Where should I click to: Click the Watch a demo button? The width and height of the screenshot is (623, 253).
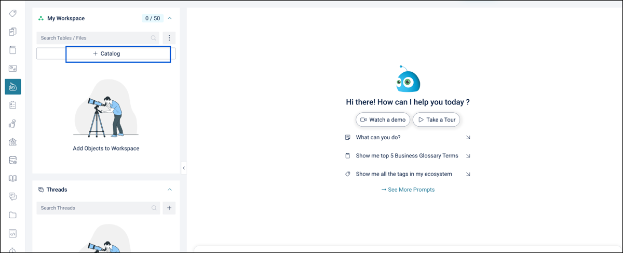pos(383,119)
